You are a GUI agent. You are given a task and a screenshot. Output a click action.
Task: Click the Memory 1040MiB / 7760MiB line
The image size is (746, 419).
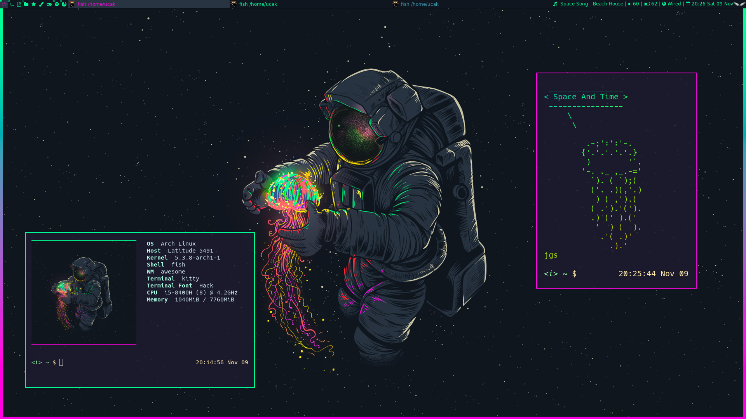coord(190,300)
